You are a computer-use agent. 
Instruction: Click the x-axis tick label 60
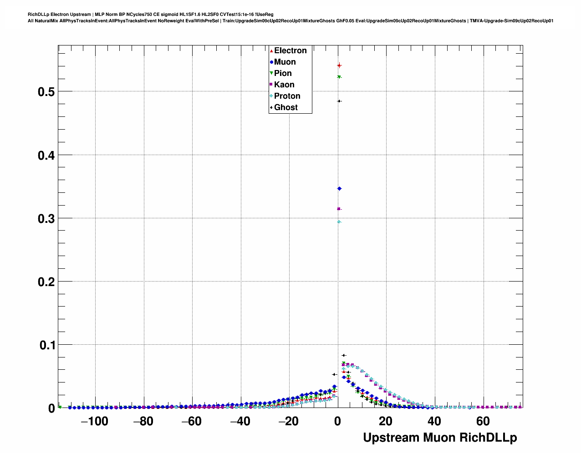tap(483, 422)
